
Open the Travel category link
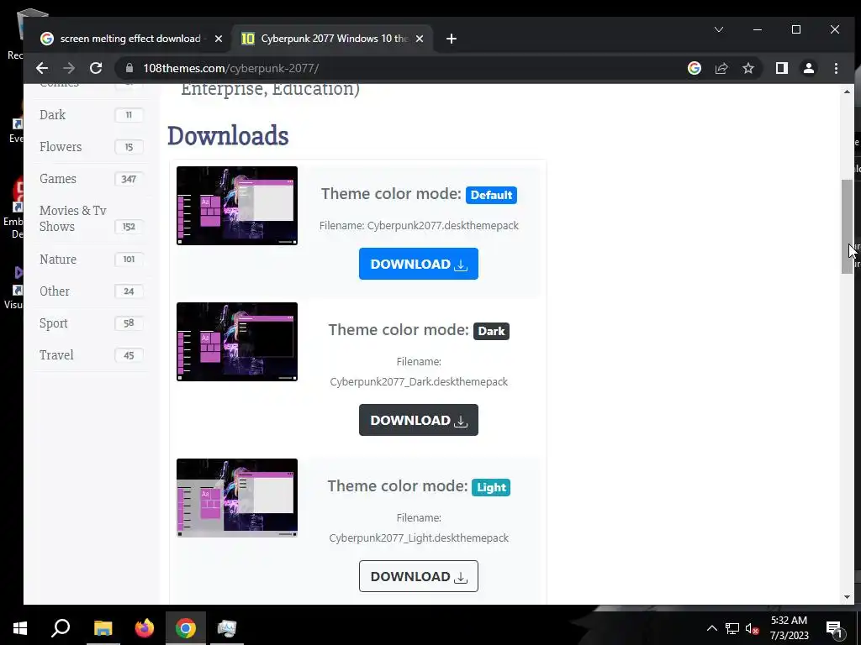pyautogui.click(x=56, y=355)
